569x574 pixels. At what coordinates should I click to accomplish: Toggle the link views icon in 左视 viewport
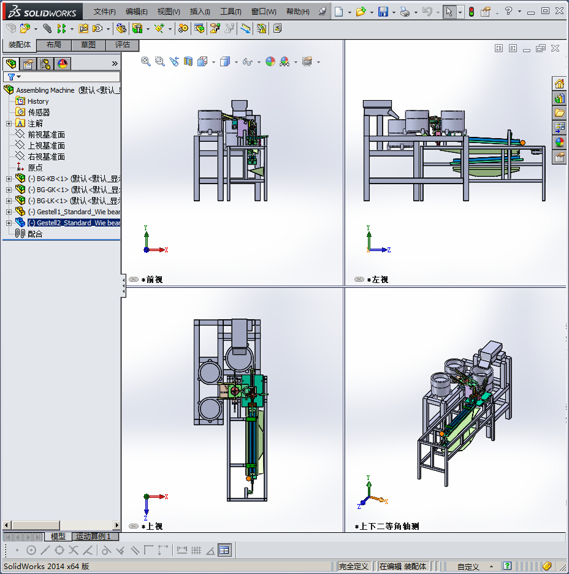359,279
